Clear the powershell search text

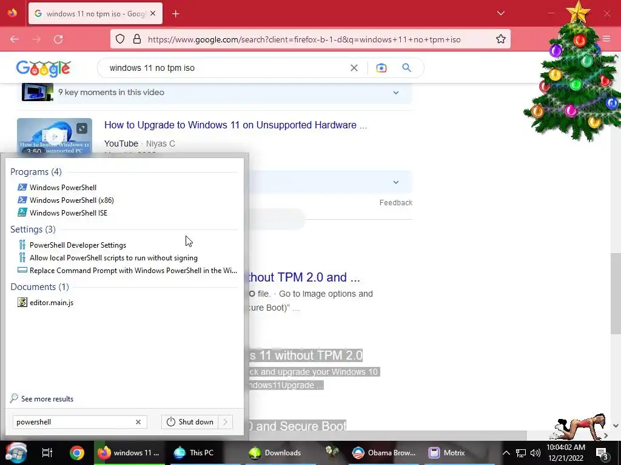[138, 422]
